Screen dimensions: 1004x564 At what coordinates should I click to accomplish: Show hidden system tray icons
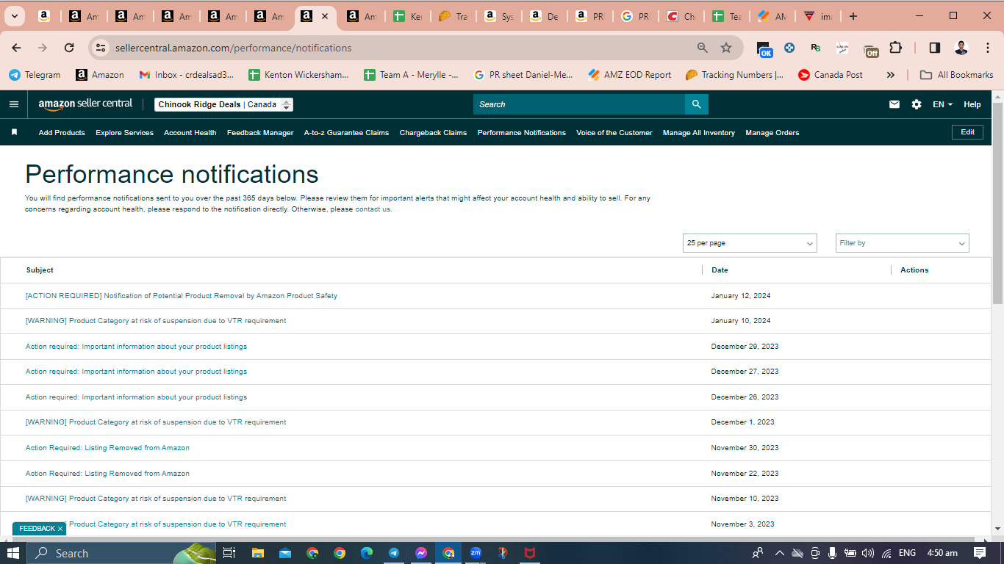pos(779,553)
